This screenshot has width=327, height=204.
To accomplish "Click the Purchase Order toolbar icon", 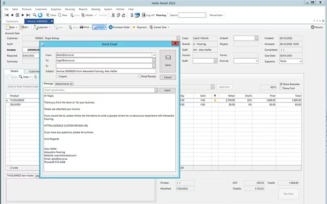I will click(110, 27).
